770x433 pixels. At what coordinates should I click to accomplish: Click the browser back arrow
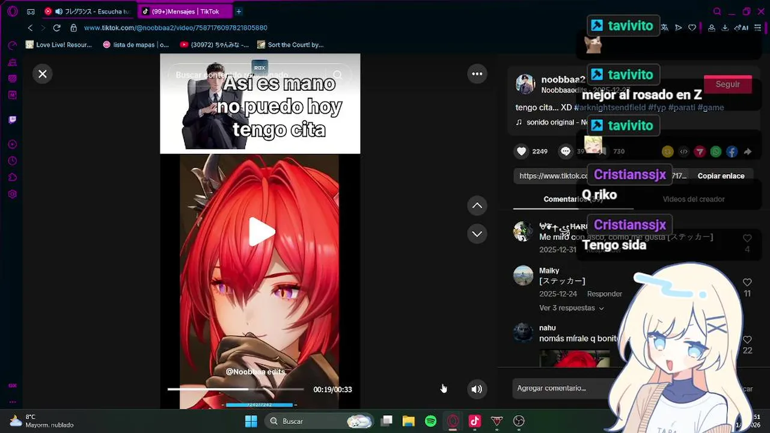[30, 28]
